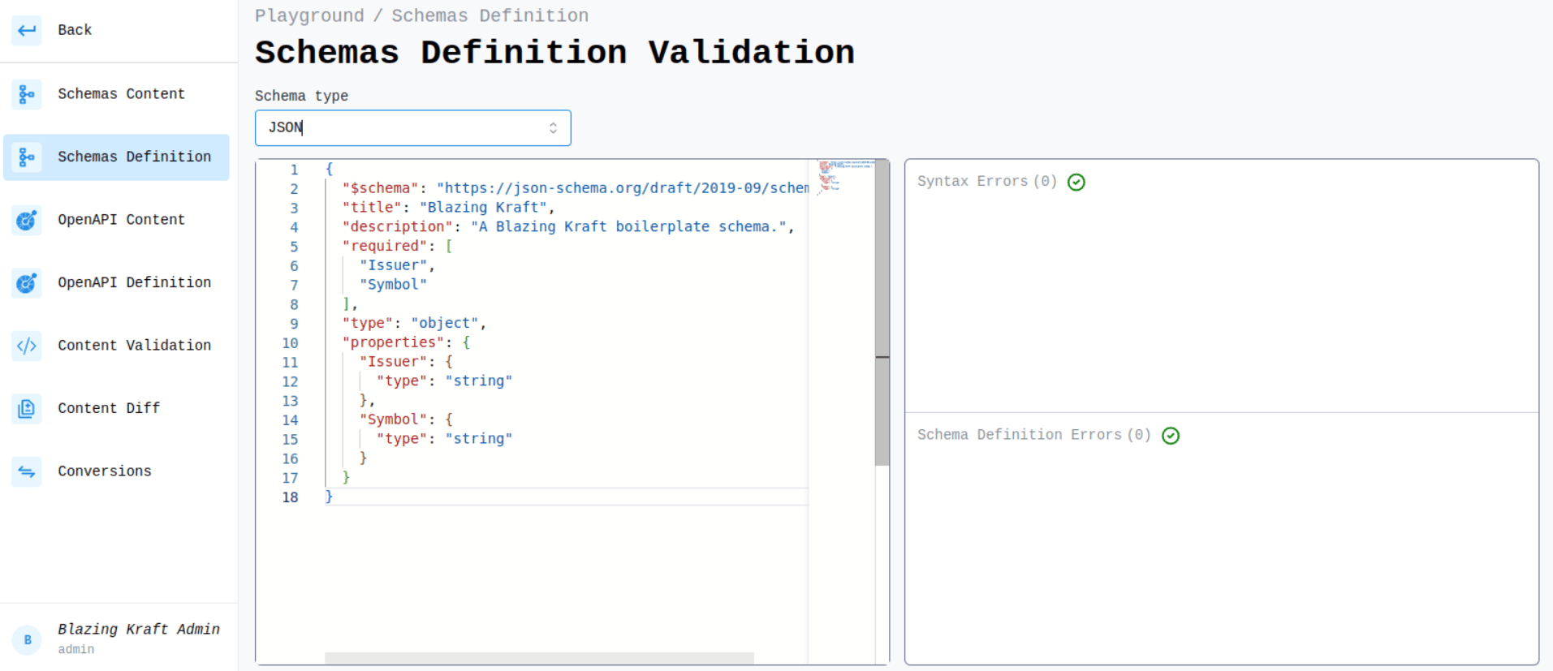Click the Content Validation code icon
The height and width of the screenshot is (671, 1553).
click(x=27, y=346)
